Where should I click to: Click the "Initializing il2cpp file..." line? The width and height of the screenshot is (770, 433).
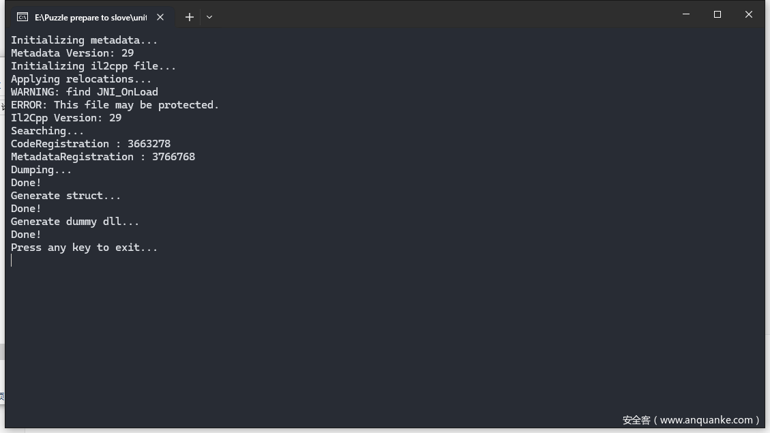pyautogui.click(x=93, y=66)
